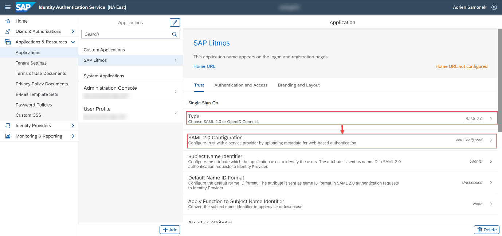Click the search magnifier icon
Screen dimensions: 502x236
click(x=174, y=34)
